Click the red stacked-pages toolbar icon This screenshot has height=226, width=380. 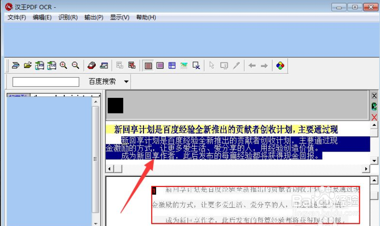pyautogui.click(x=92, y=65)
